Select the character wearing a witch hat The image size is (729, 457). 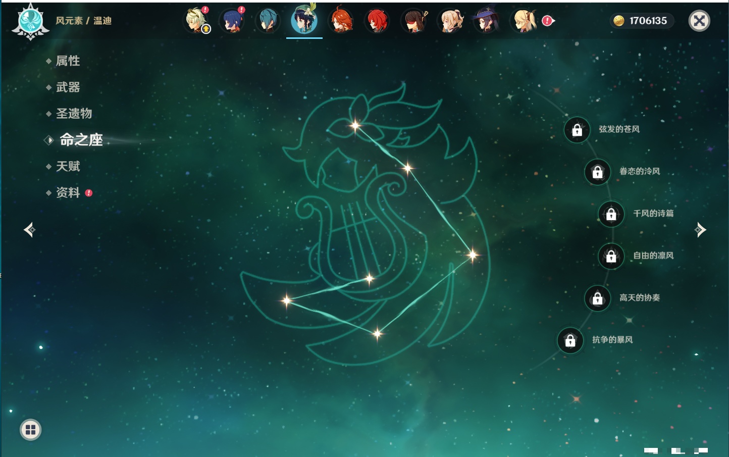pos(486,21)
